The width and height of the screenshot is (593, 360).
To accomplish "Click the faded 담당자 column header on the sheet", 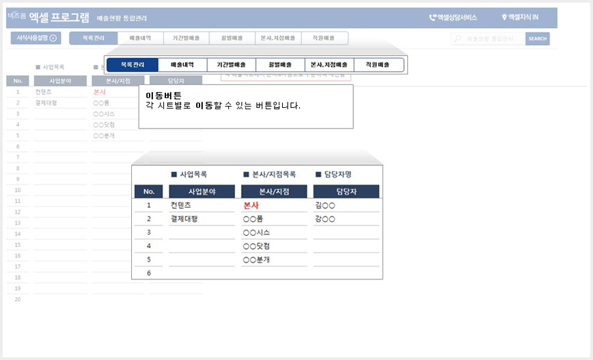I will pyautogui.click(x=176, y=81).
